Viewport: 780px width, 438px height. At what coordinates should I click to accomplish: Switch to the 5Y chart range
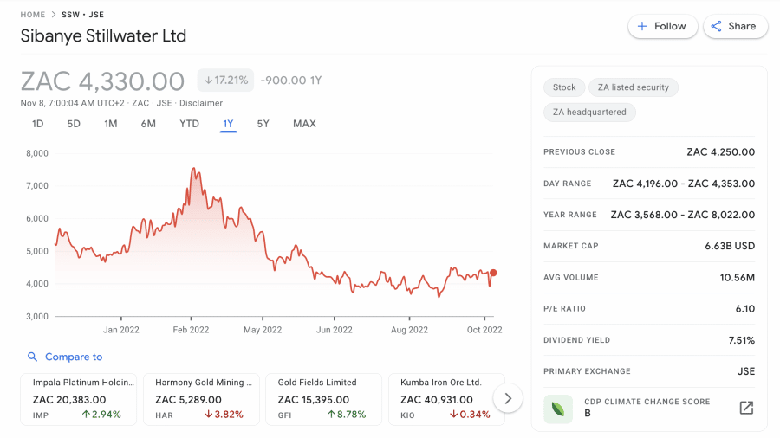[x=263, y=124]
